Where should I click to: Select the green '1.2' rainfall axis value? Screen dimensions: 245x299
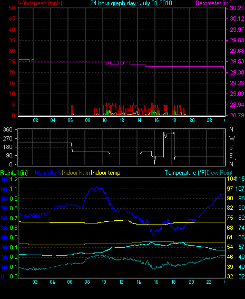pyautogui.click(x=14, y=179)
